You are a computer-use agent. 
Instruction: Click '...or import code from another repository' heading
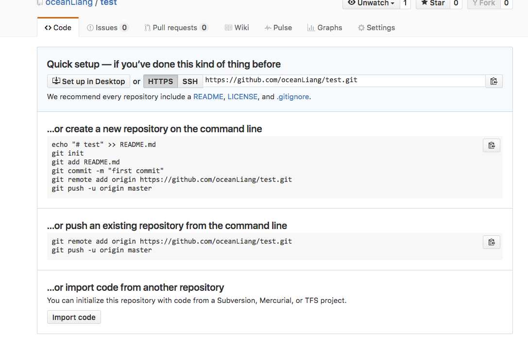pyautogui.click(x=136, y=287)
